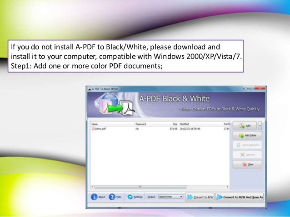Click the 871 KB size cell
Viewport: 290px width, 217px height.
(174, 129)
